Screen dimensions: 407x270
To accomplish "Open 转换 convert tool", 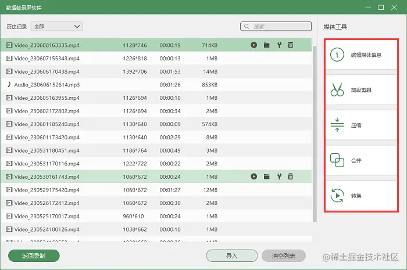I will click(361, 196).
